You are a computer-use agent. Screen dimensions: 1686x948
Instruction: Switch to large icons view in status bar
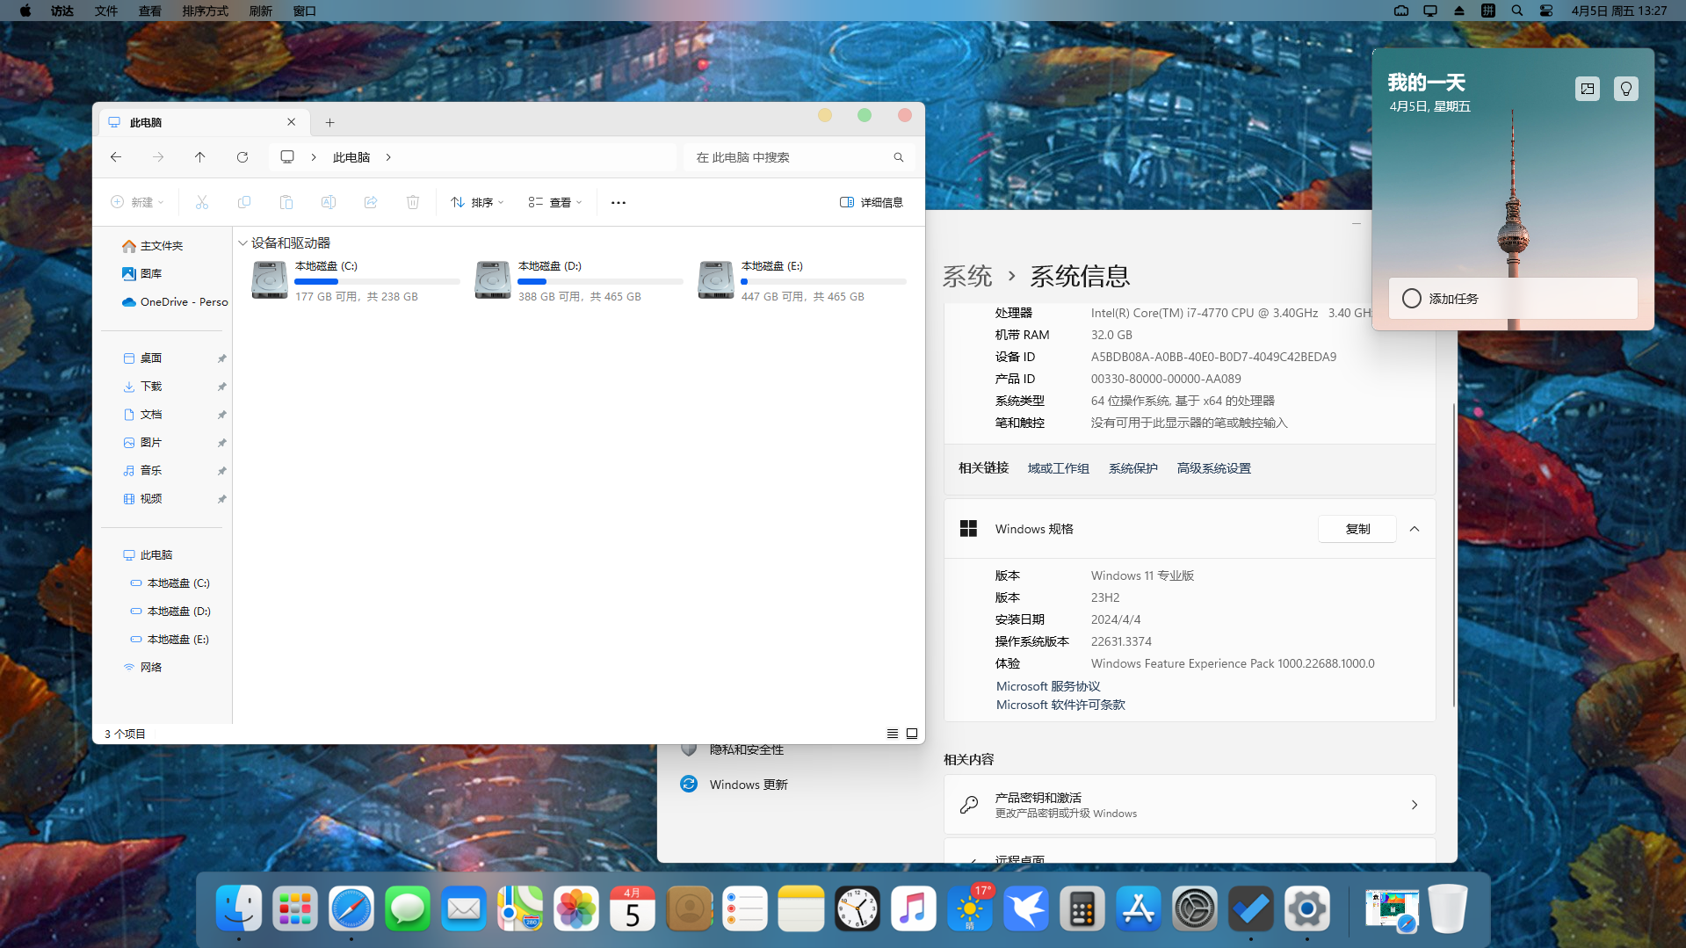pyautogui.click(x=912, y=734)
